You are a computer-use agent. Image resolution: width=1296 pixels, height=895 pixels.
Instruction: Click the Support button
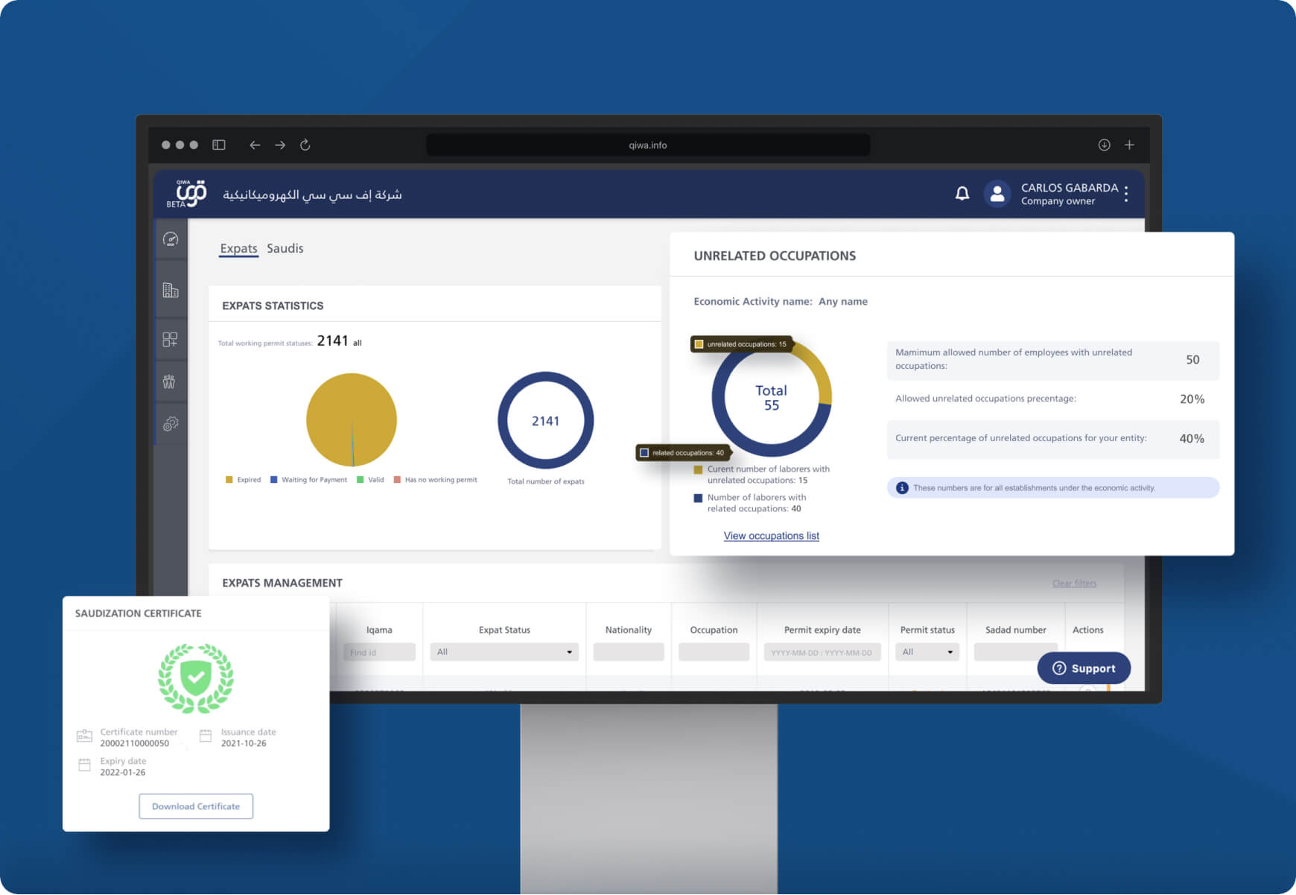click(x=1084, y=668)
